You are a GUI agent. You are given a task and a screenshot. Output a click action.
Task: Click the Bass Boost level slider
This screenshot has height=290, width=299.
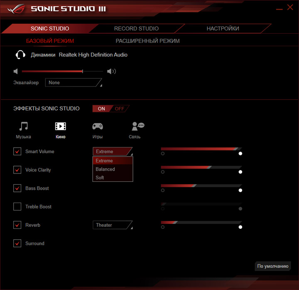[201, 186]
